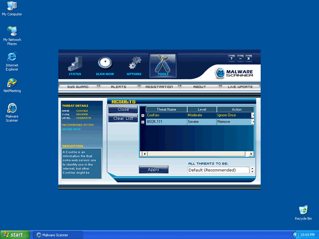Switch to the Sys Guard tab
The width and height of the screenshot is (319, 239).
tap(78, 87)
